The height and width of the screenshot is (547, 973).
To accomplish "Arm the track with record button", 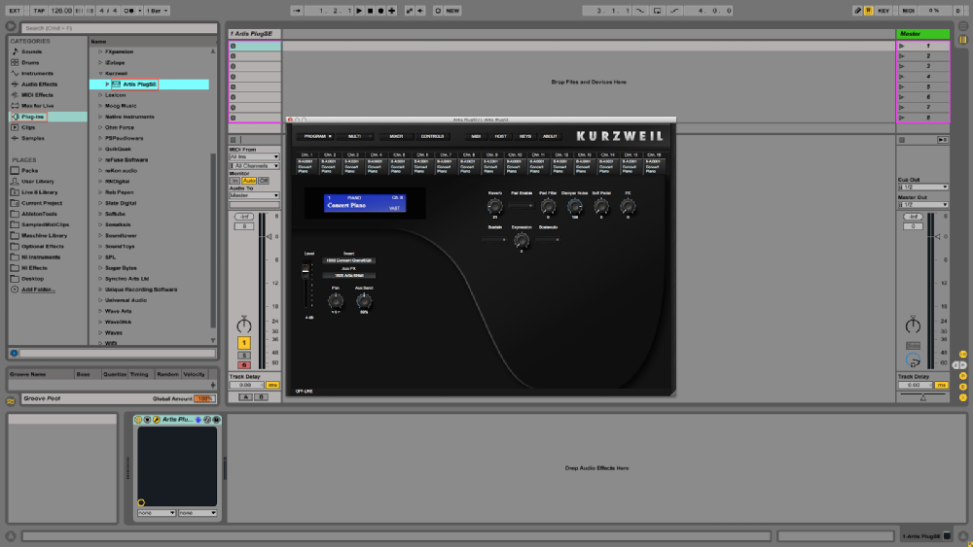I will 243,364.
